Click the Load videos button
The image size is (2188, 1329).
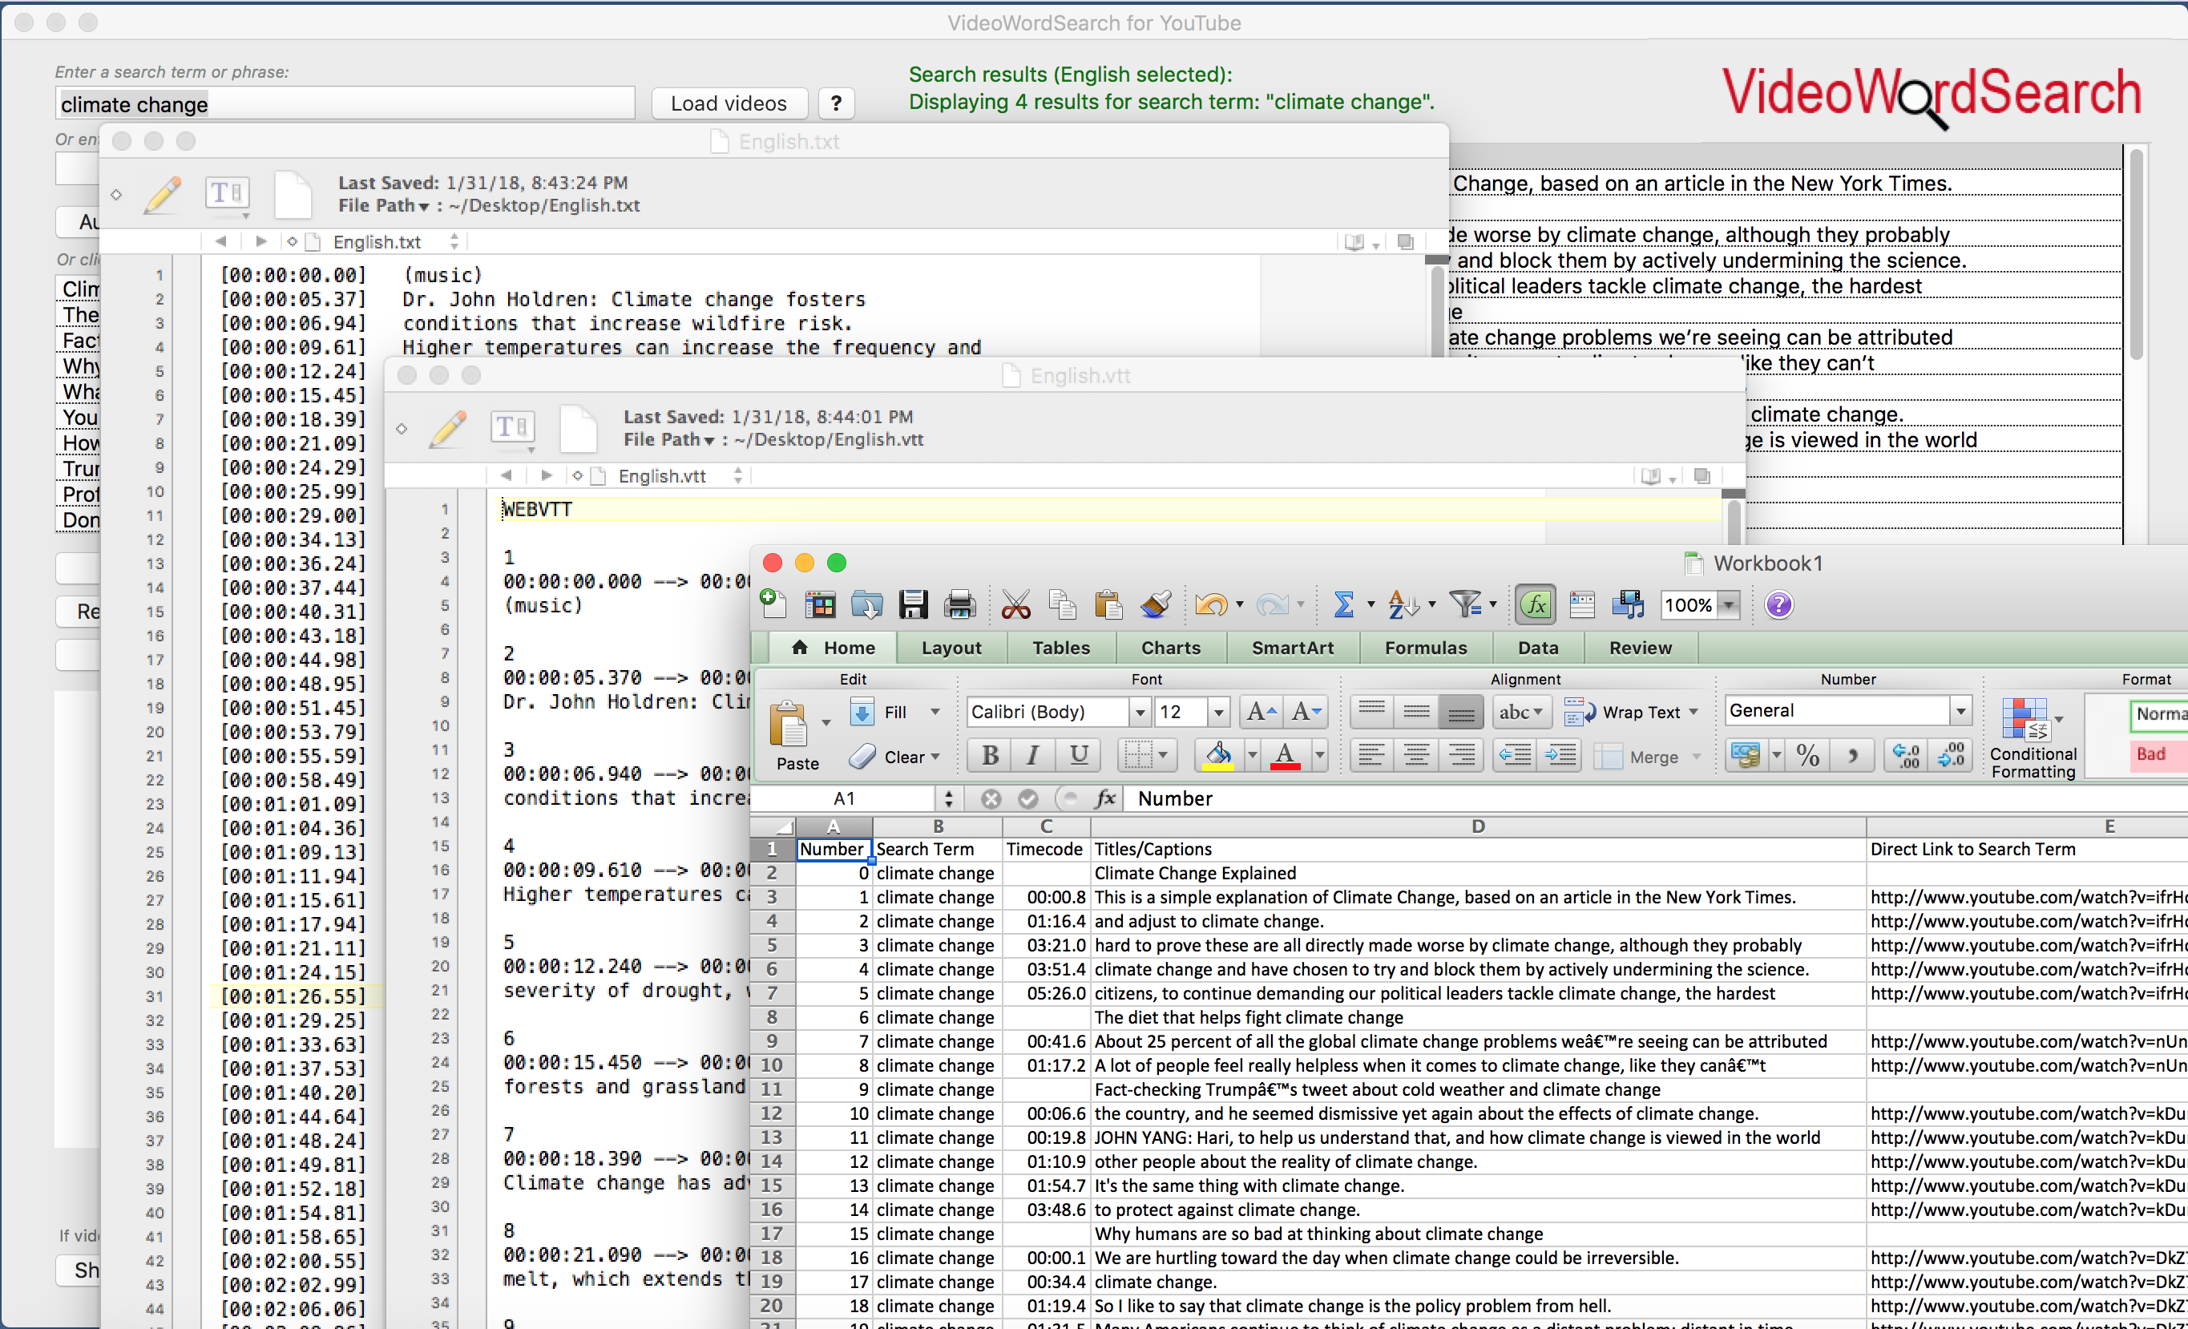(x=729, y=103)
